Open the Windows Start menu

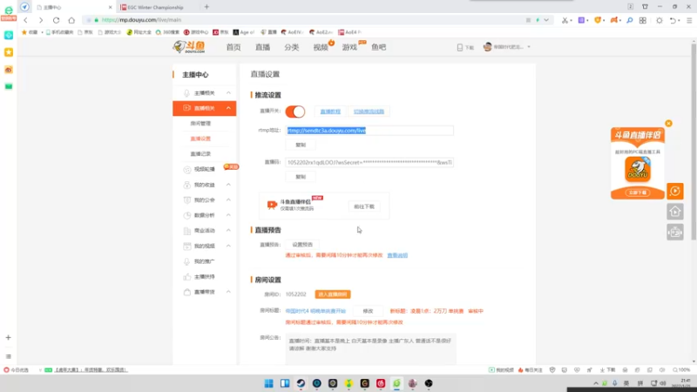[269, 383]
